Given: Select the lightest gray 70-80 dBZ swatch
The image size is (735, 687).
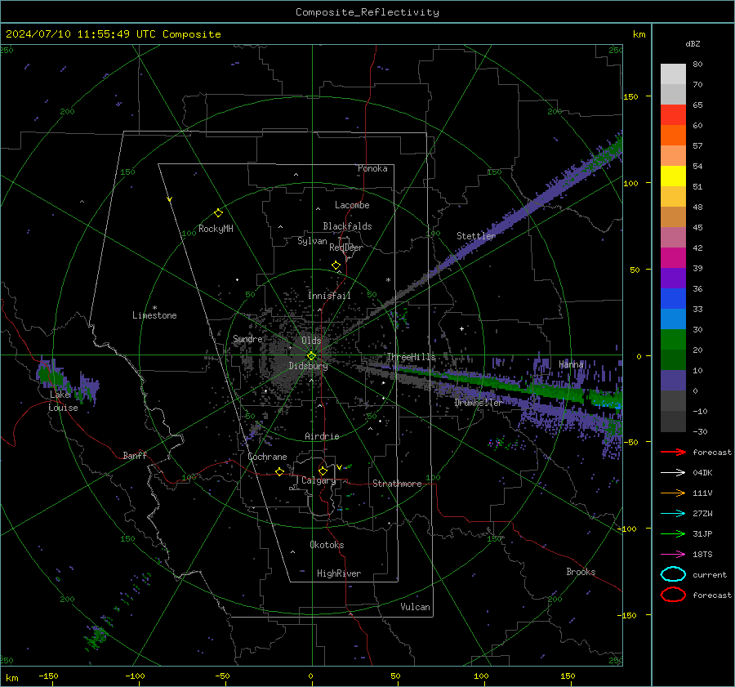Looking at the screenshot, I should pos(673,74).
